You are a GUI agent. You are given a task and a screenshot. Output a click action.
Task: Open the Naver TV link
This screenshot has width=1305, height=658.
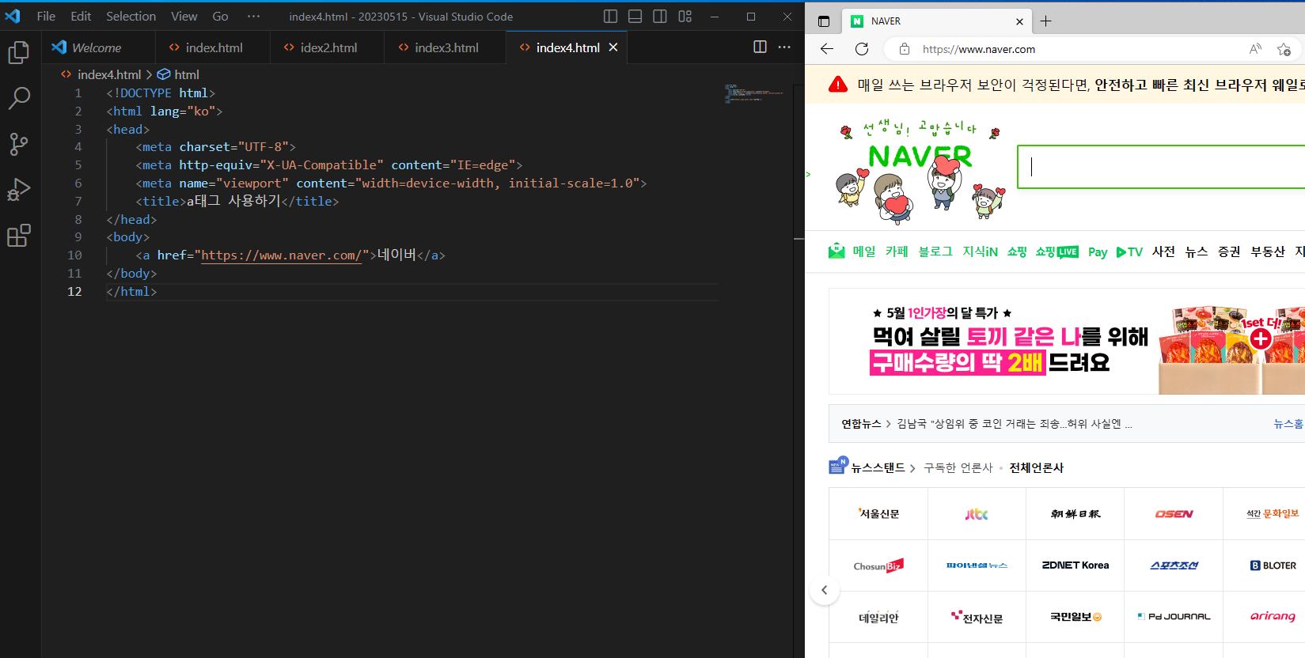pyautogui.click(x=1129, y=252)
